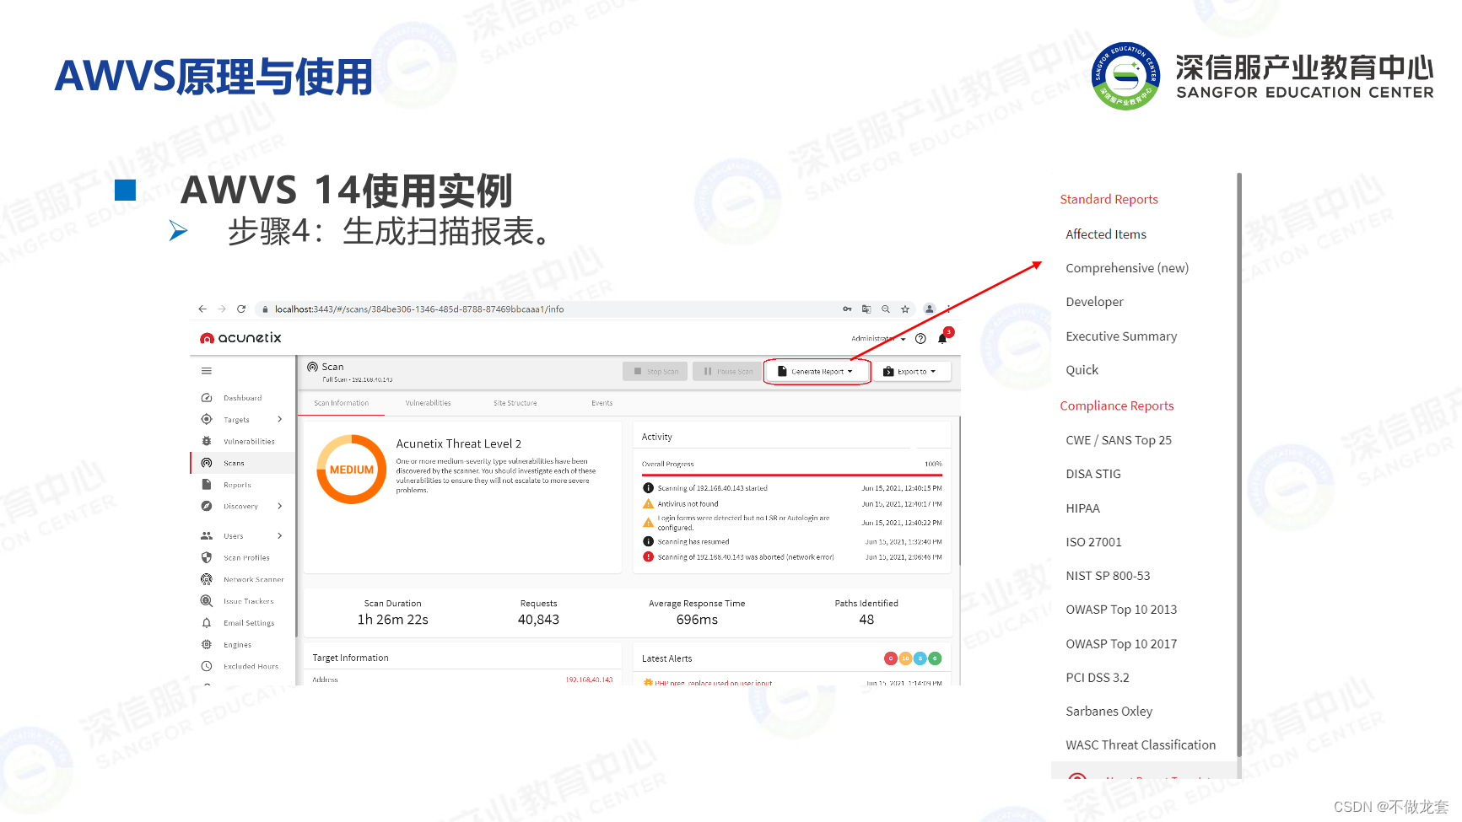
Task: Open the Generate Report dropdown
Action: (817, 371)
